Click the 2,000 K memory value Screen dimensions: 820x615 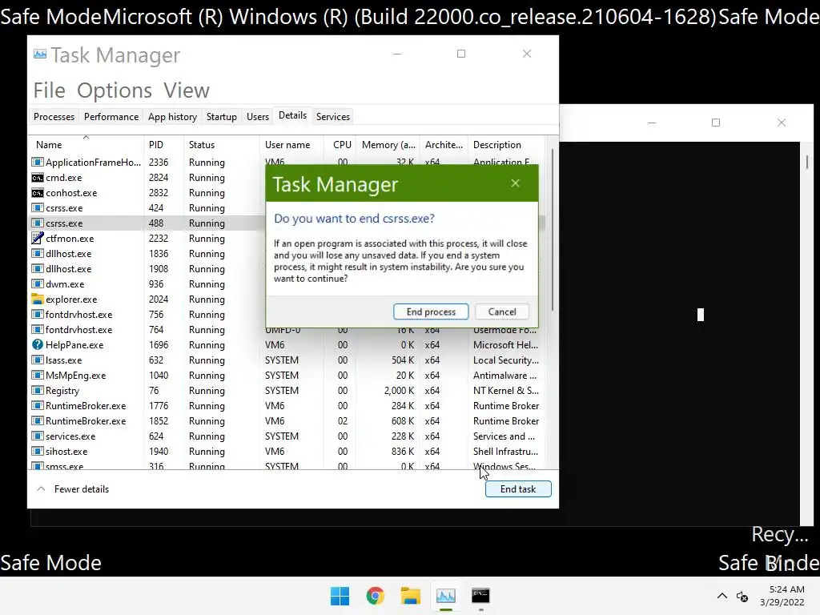(399, 391)
